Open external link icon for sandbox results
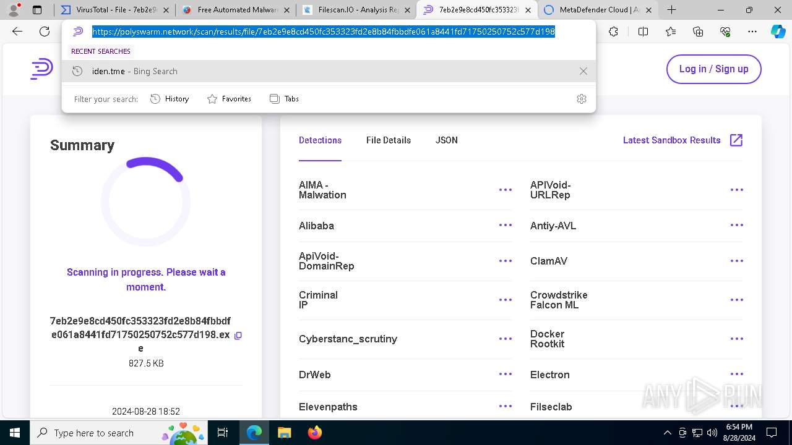 click(736, 140)
